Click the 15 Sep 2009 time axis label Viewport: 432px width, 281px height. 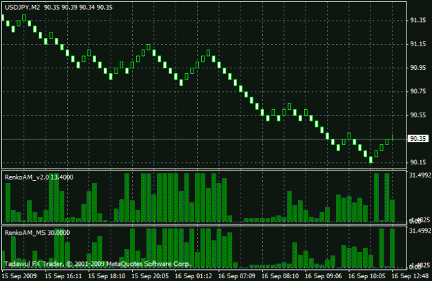tap(19, 275)
